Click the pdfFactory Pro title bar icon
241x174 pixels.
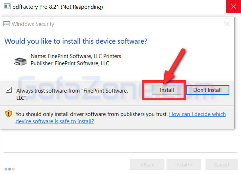coord(7,7)
